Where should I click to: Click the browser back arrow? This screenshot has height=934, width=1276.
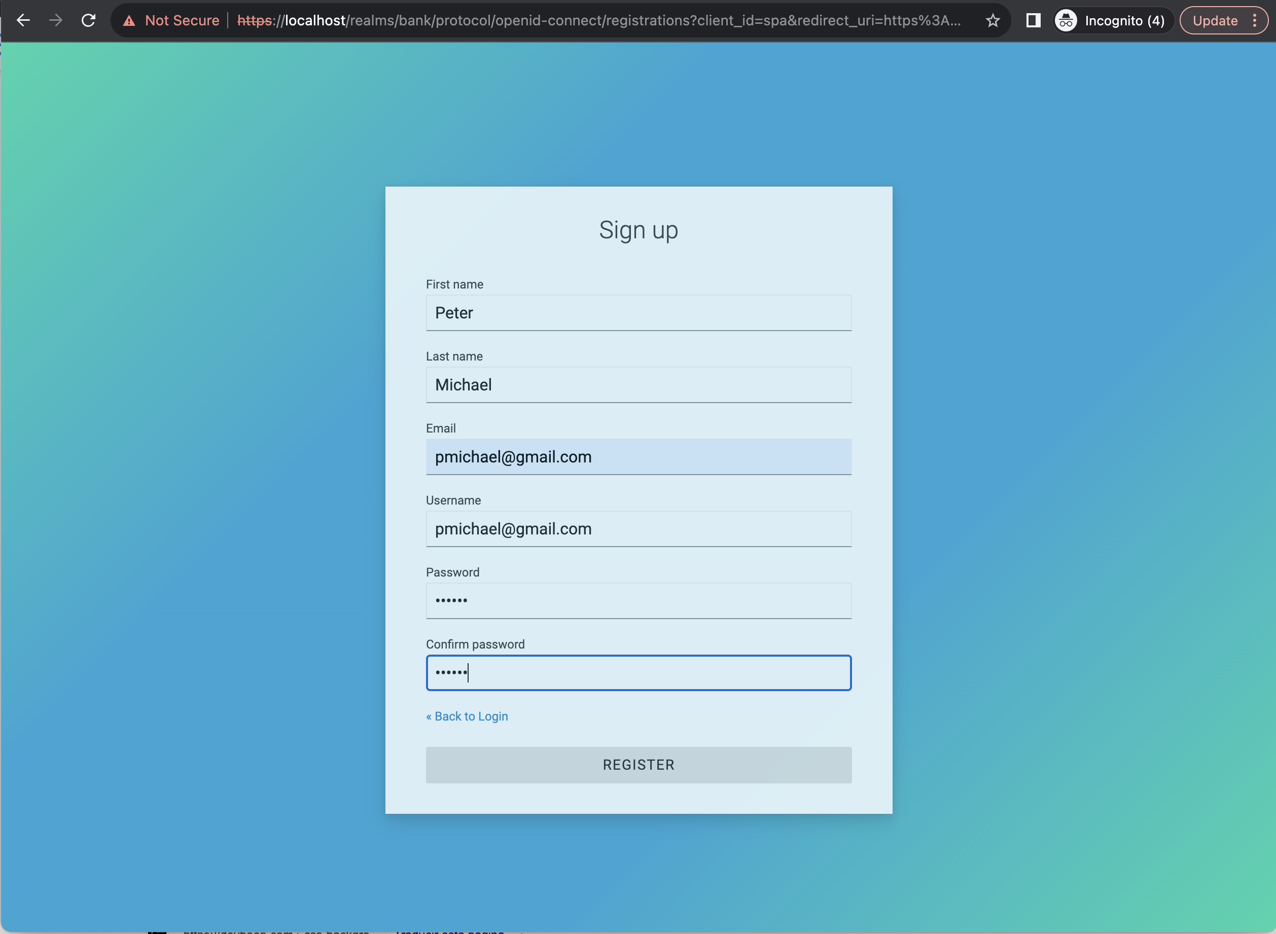23,21
